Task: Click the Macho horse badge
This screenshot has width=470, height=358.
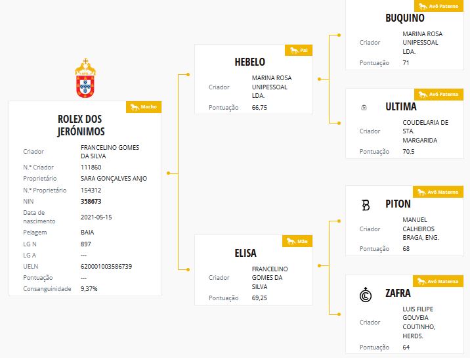Action: (x=144, y=107)
